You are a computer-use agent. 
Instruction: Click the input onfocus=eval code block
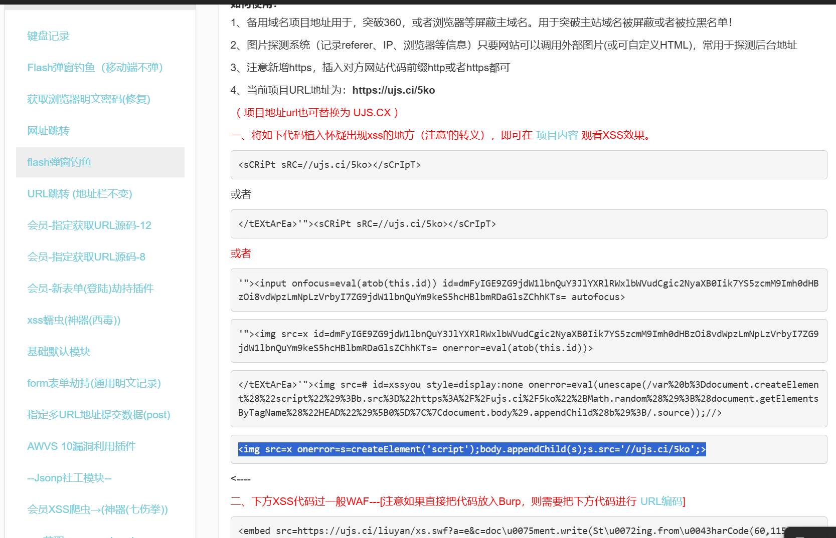point(529,290)
